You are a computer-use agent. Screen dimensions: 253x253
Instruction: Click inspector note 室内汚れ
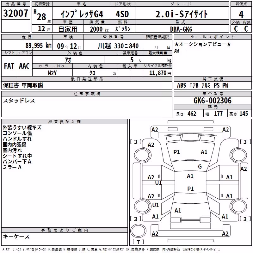click(12, 150)
